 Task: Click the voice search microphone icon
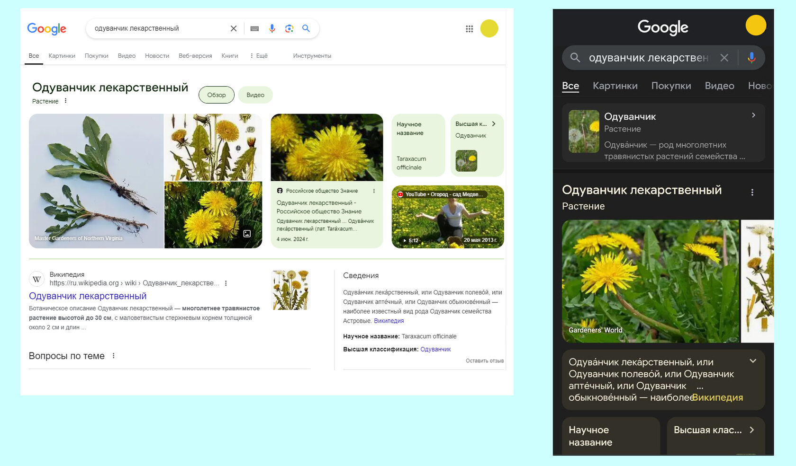click(271, 28)
